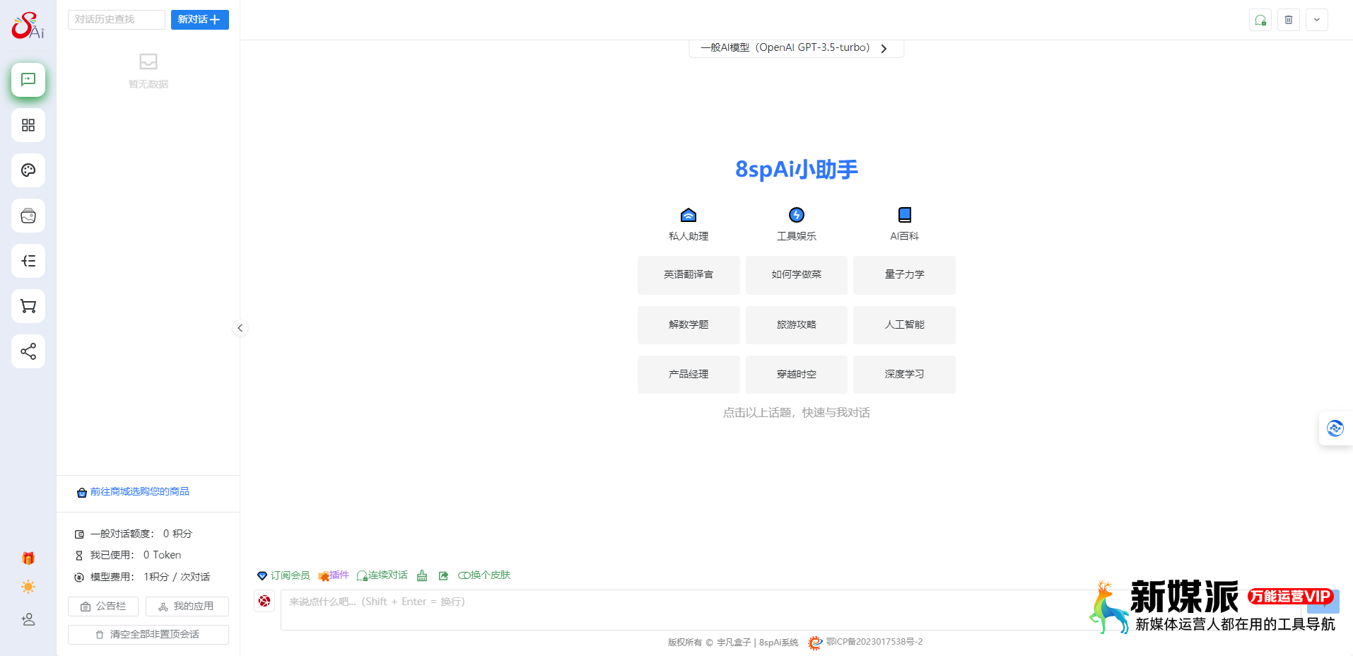
Task: Collapse the conversation history panel
Action: [240, 328]
